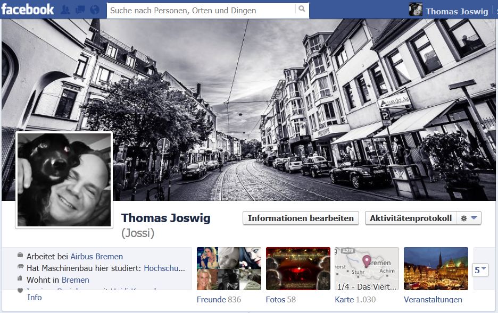Open messages icon in top bar

coord(80,10)
